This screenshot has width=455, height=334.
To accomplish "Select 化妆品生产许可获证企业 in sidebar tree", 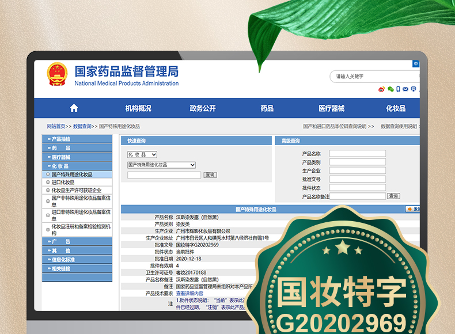I will [77, 191].
